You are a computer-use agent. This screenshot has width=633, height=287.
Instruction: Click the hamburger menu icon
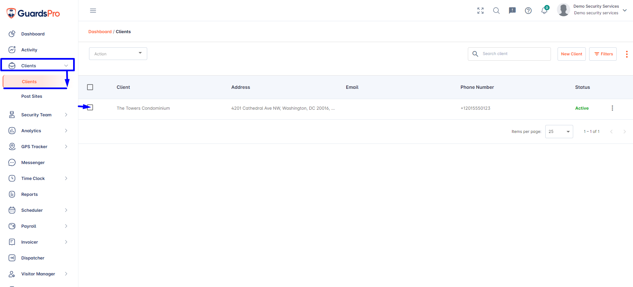tap(93, 11)
